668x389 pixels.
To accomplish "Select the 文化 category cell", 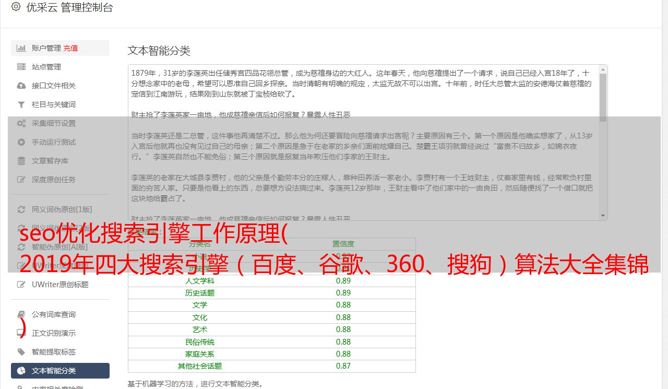I will 200,317.
